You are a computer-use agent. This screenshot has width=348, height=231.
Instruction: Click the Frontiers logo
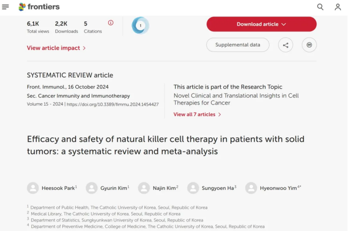tap(39, 7)
